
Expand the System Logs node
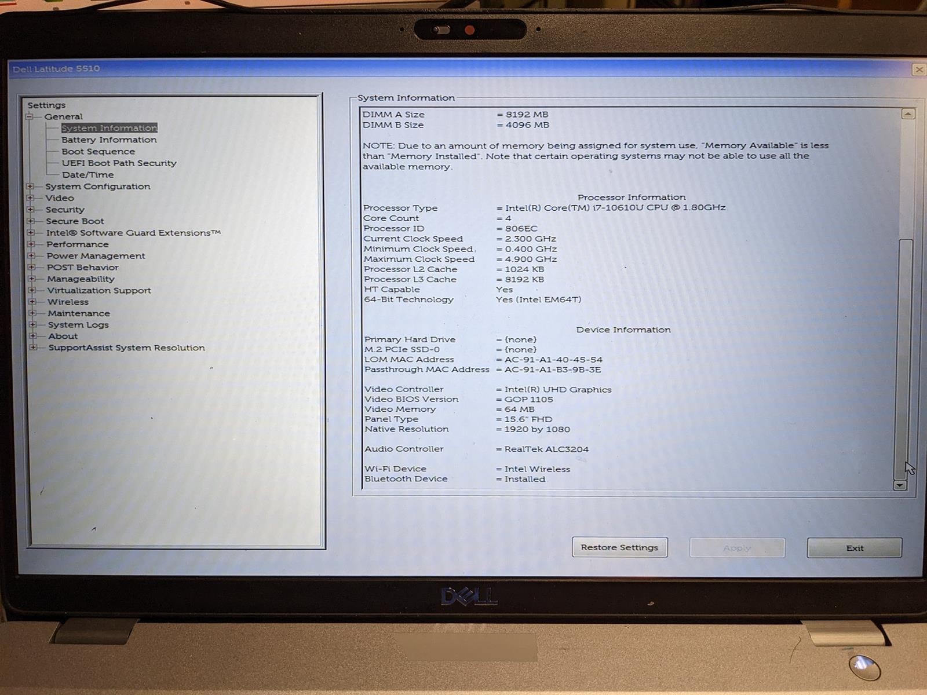tap(33, 325)
